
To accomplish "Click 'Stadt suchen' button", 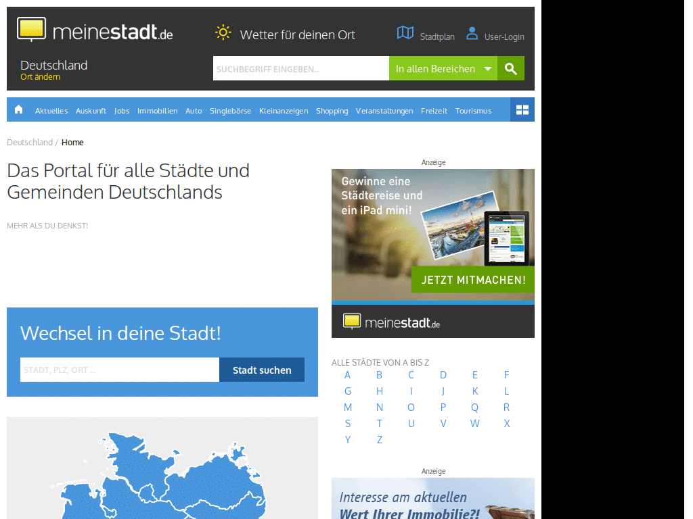I will click(x=262, y=370).
